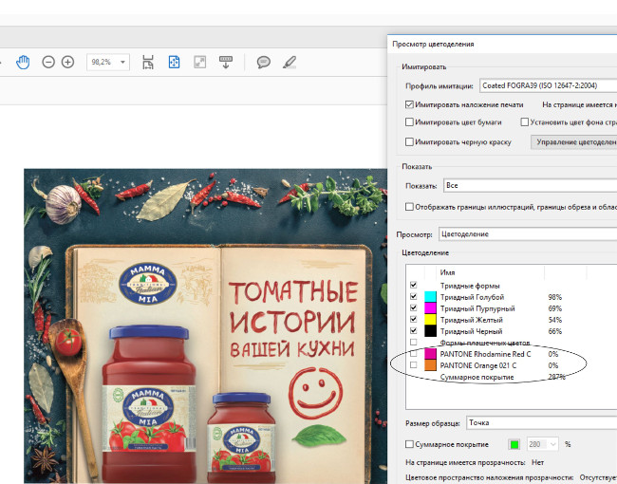Enable PANTONE Rhodamine Red C plate checkbox
Screen dimensions: 617x484
pos(413,353)
